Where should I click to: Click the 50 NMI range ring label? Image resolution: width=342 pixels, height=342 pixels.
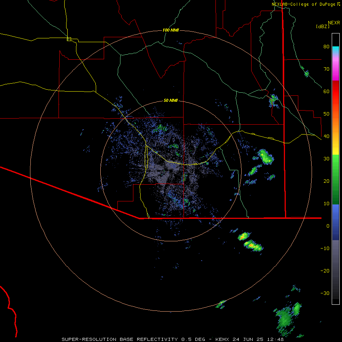[x=171, y=100]
